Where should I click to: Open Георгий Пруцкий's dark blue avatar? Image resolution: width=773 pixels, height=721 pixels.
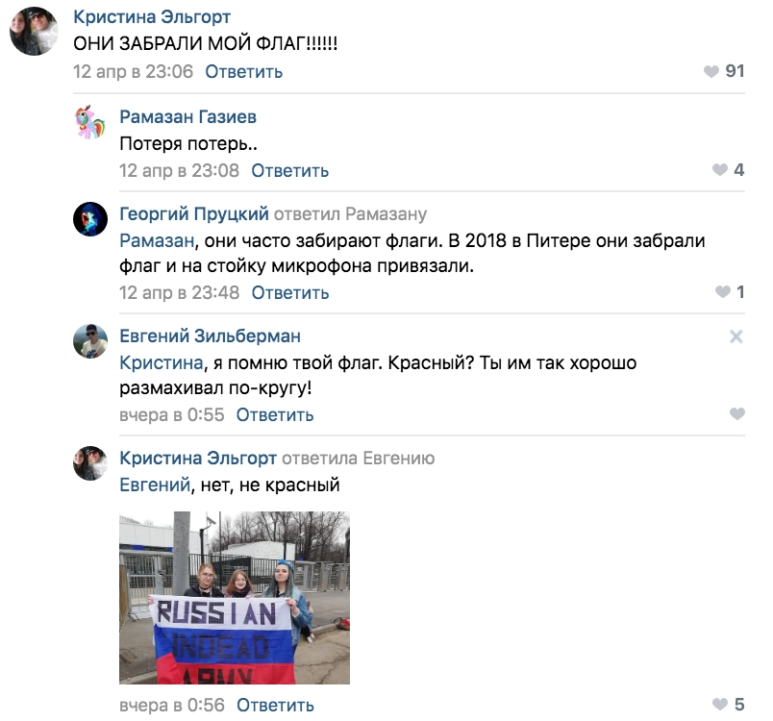[x=90, y=219]
